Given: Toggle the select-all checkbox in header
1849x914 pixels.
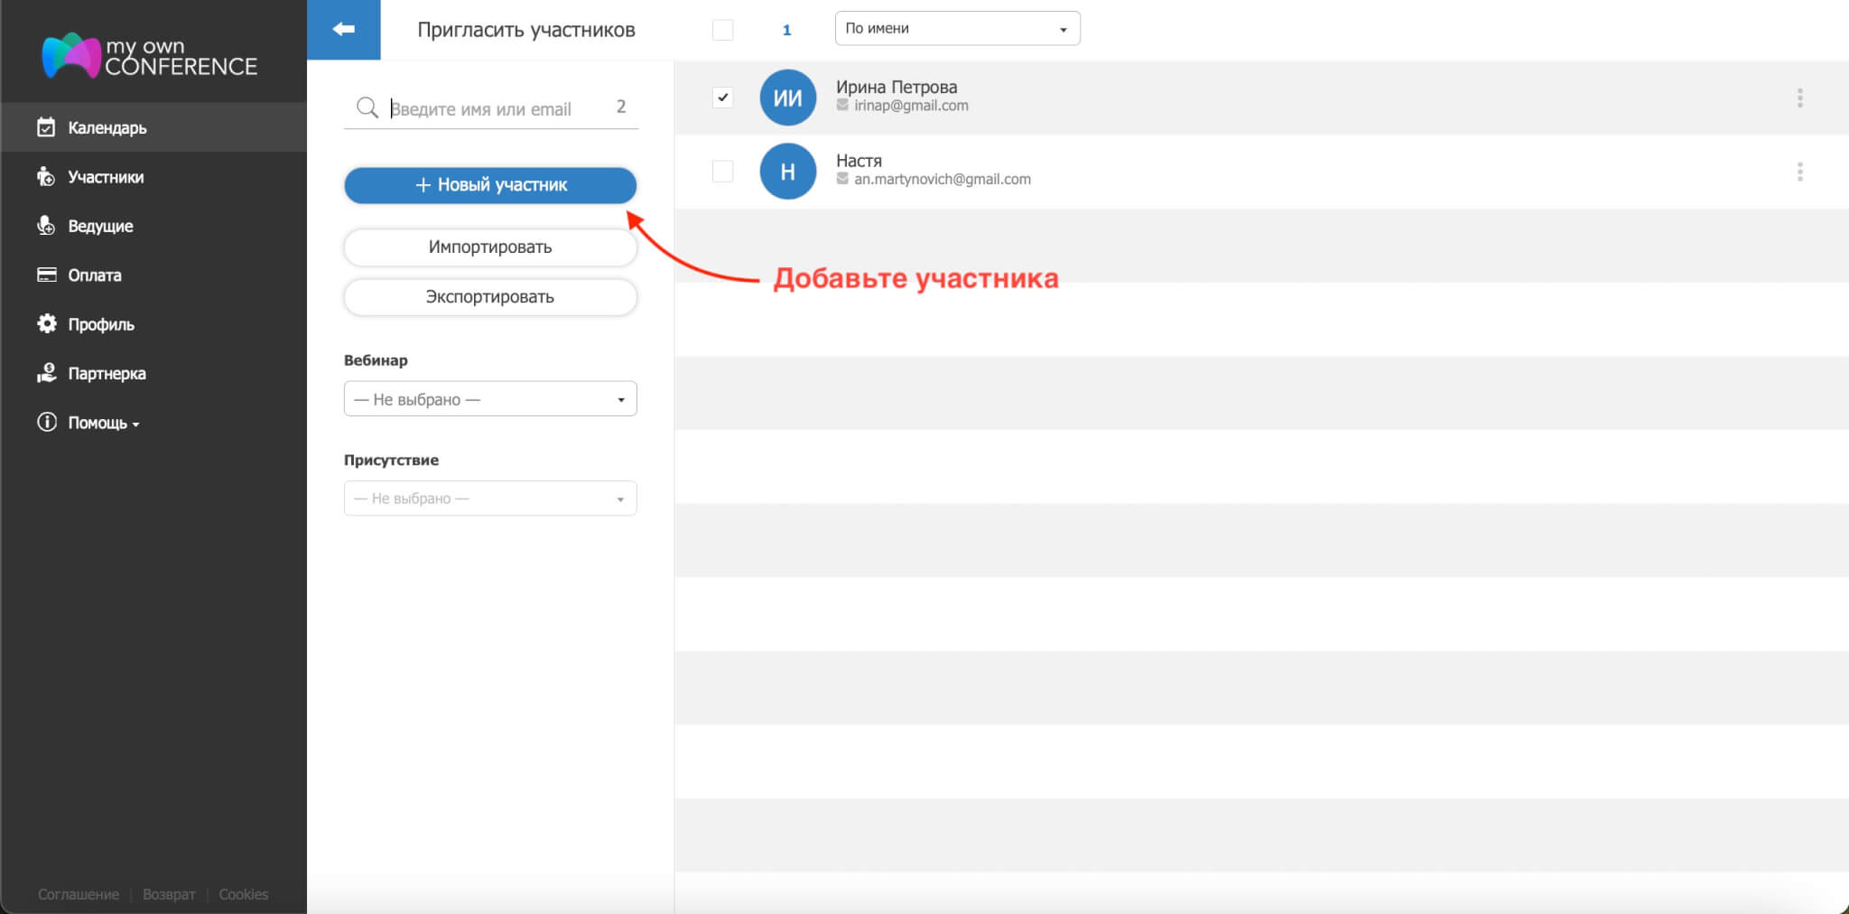Looking at the screenshot, I should (722, 30).
